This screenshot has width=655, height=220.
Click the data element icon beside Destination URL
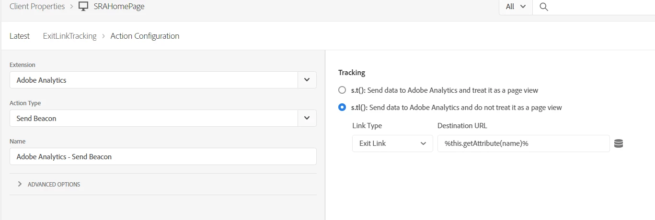click(619, 143)
